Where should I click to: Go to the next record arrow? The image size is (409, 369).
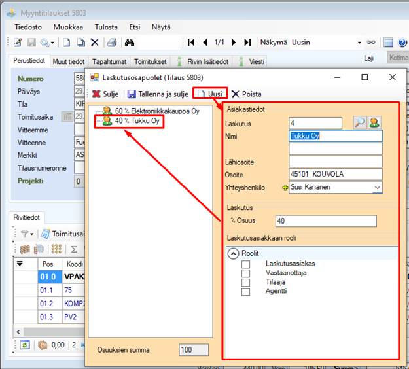(x=234, y=43)
